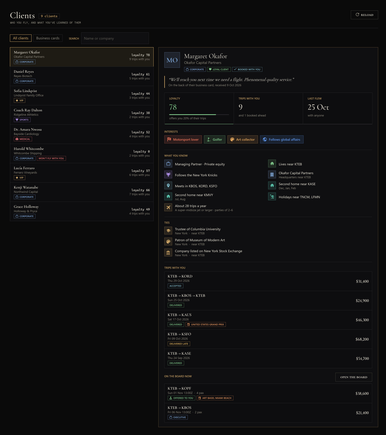Image resolution: width=386 pixels, height=435 pixels.
Task: Select client Daniel Reyes
Action: pyautogui.click(x=82, y=76)
